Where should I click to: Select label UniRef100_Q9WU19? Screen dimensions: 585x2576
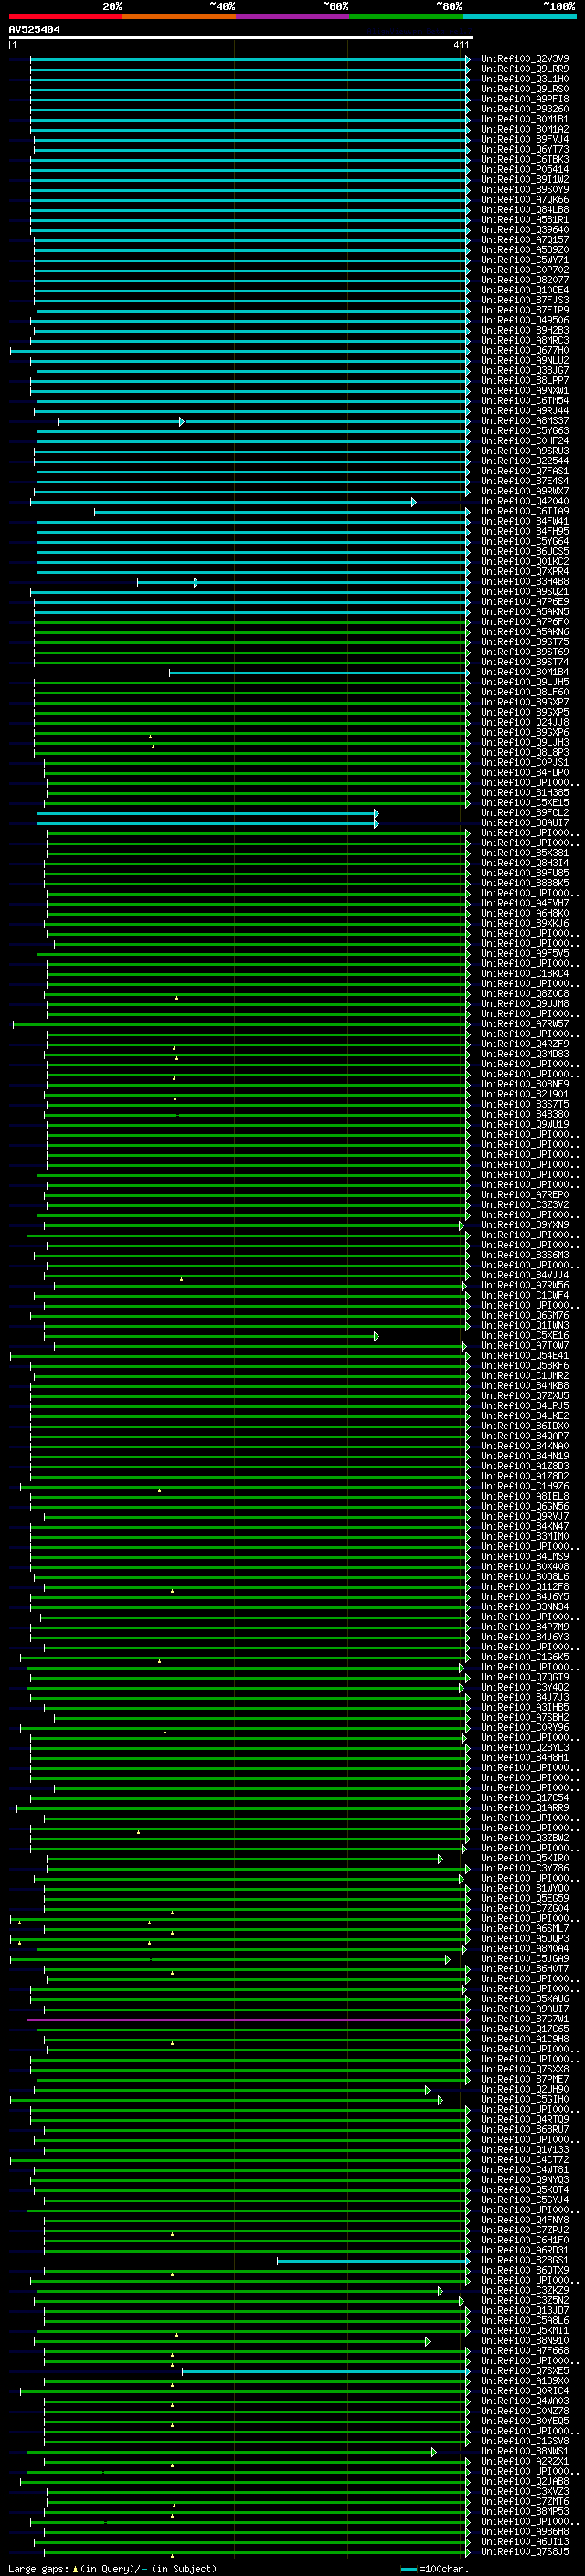[x=525, y=1124]
